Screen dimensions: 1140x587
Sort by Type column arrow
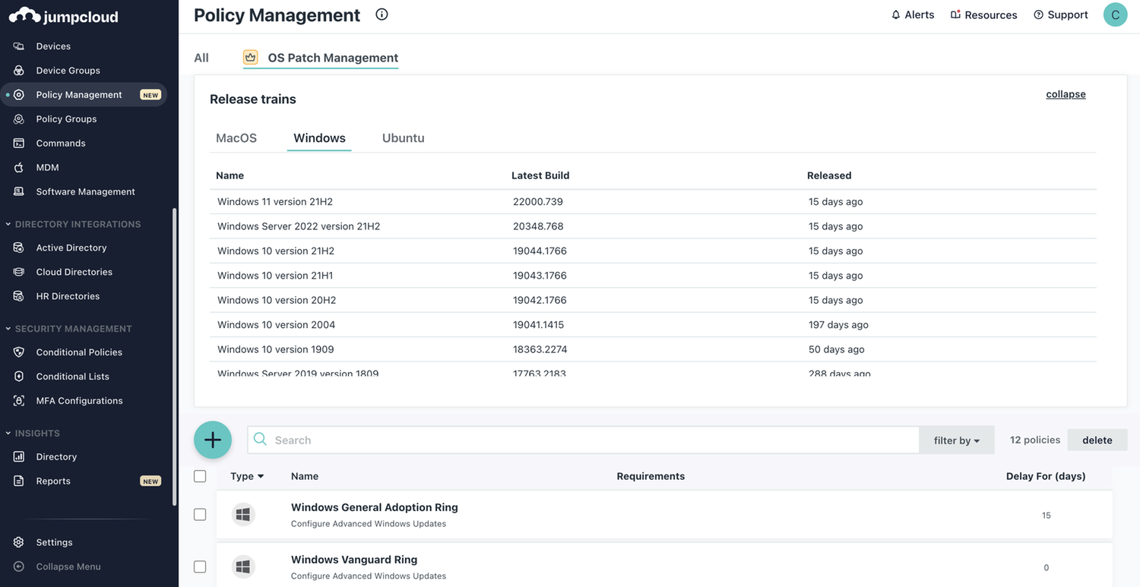pyautogui.click(x=261, y=476)
